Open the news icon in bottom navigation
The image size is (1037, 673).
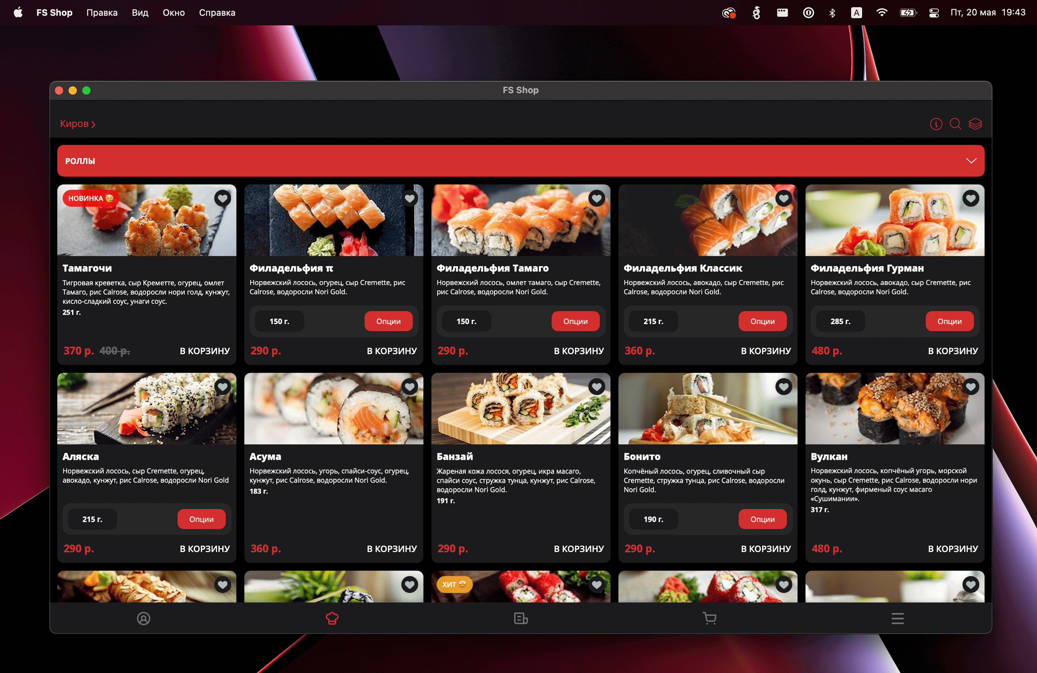521,618
